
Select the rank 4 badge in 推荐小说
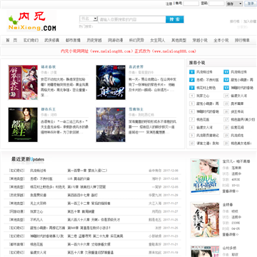click(192, 96)
